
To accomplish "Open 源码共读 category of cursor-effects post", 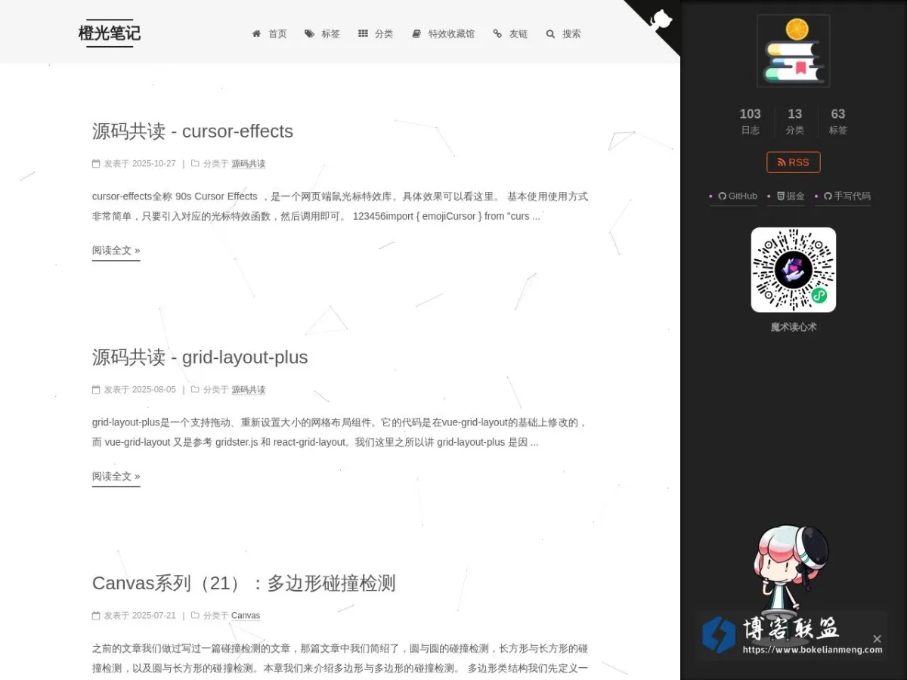I will point(249,164).
